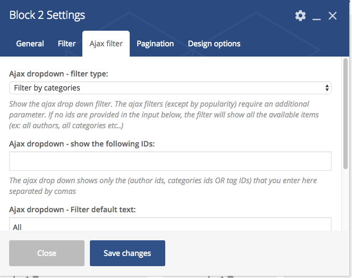Click the 'Filter default text:' label
The image size is (352, 278).
coord(72,209)
